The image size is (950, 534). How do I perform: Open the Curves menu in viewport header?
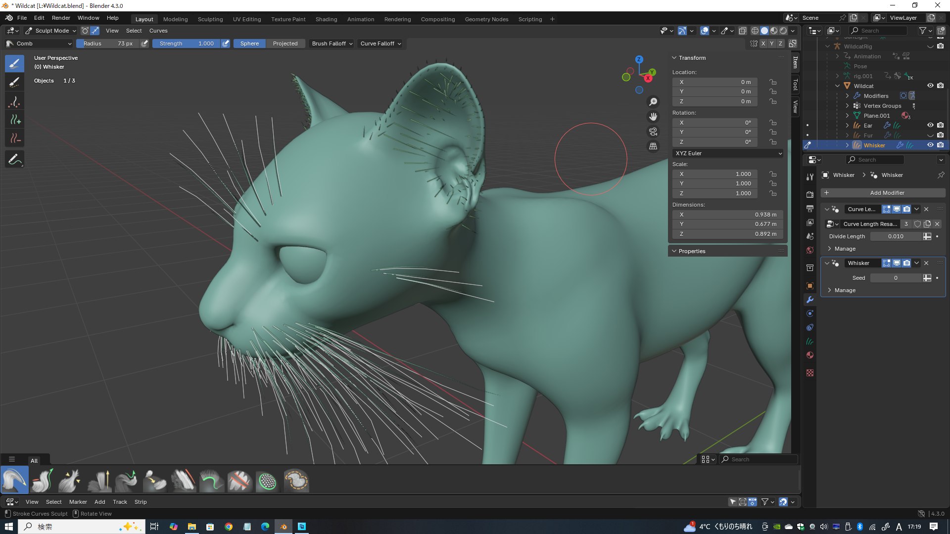point(158,31)
